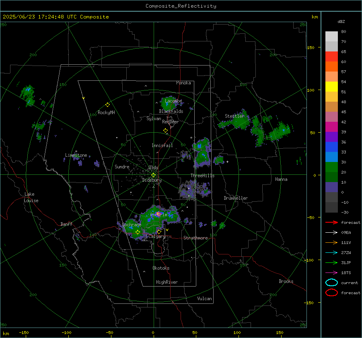Click the RockyMH label
Screen dimensions: 362x338
tap(106, 113)
